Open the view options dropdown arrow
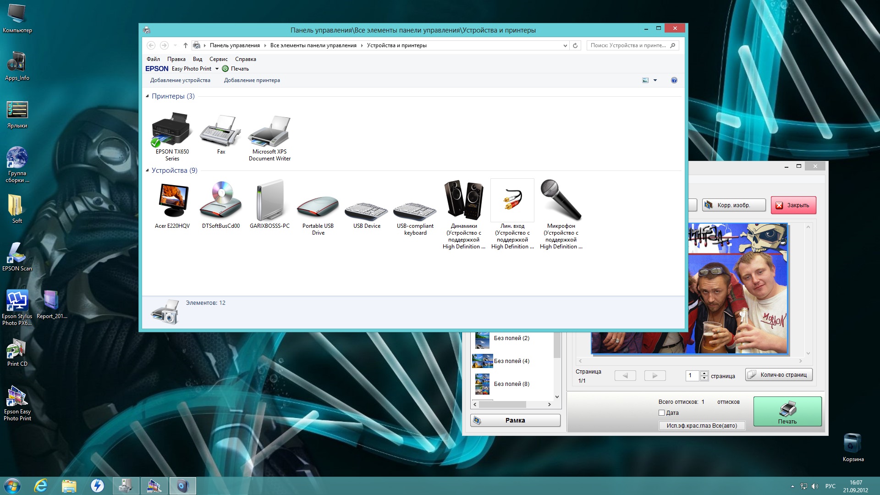The image size is (880, 495). point(655,80)
